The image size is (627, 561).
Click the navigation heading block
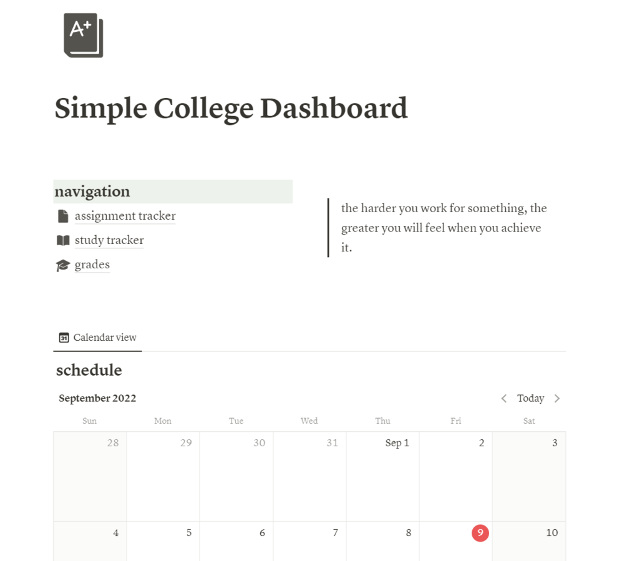[173, 192]
